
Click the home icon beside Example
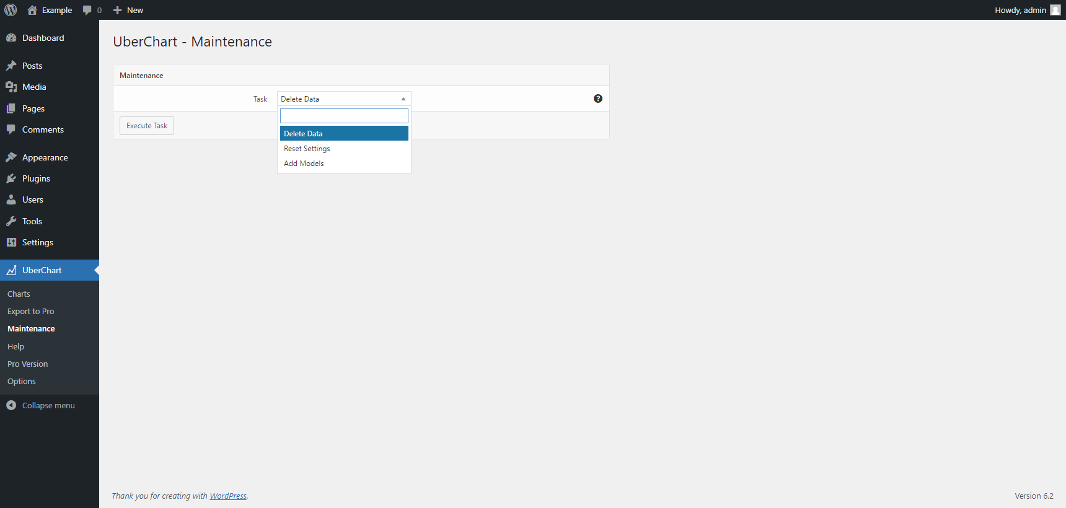tap(32, 10)
